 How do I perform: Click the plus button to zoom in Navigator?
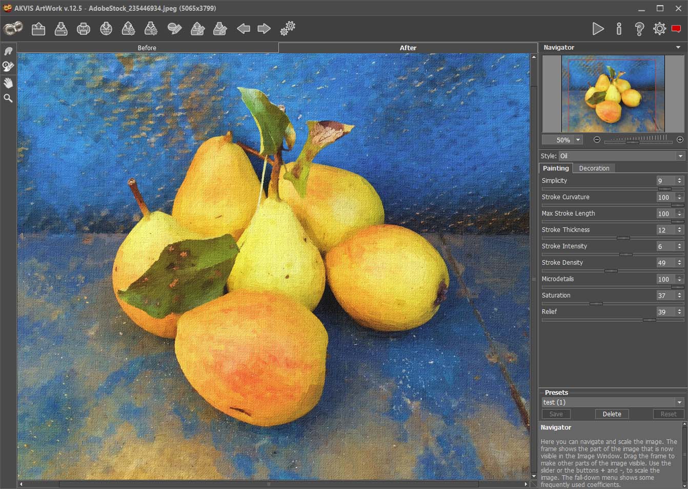pyautogui.click(x=680, y=140)
